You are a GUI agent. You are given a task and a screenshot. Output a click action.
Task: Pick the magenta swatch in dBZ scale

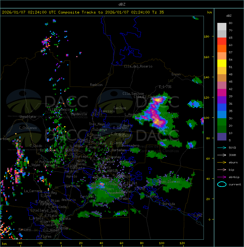[x=222, y=93]
